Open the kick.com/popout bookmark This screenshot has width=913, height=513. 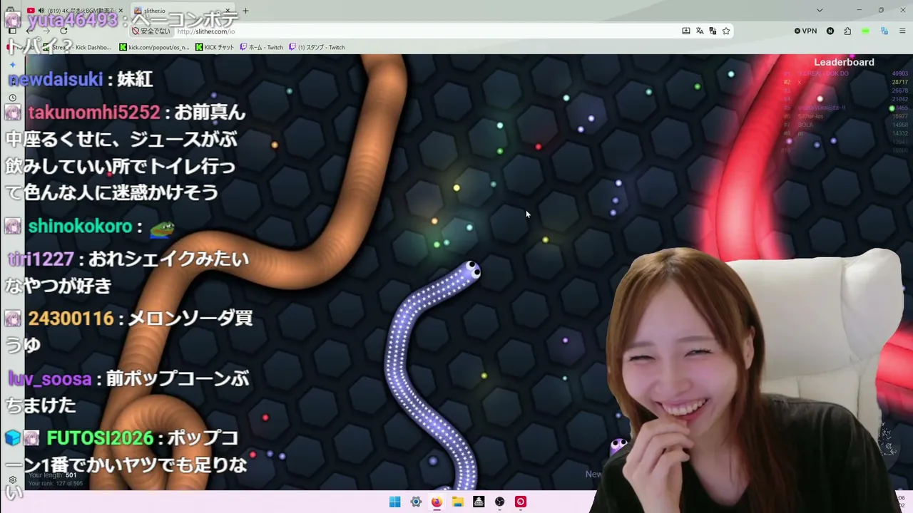tap(155, 47)
